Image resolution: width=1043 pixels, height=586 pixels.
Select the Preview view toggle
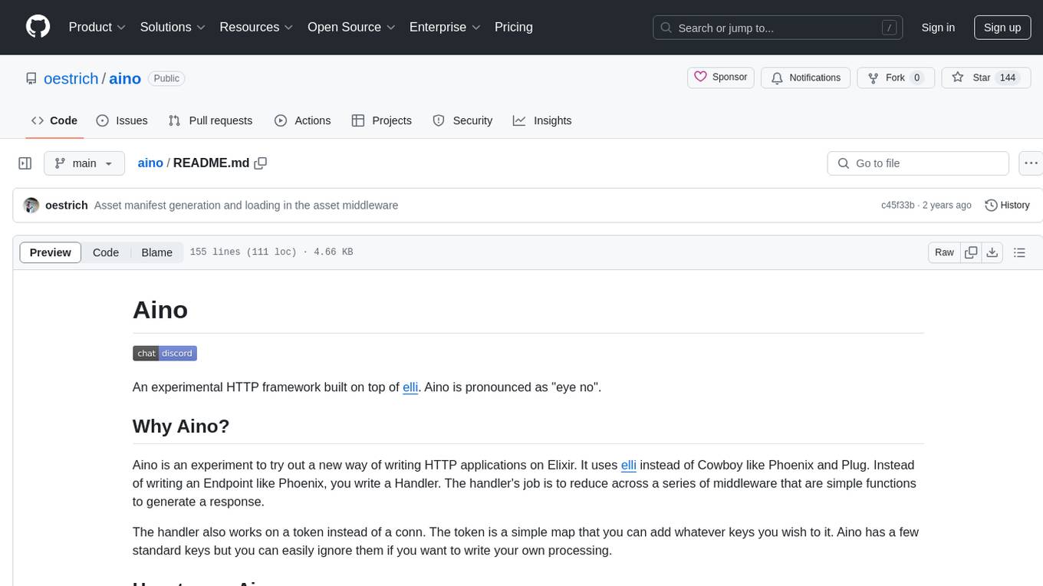coord(51,252)
